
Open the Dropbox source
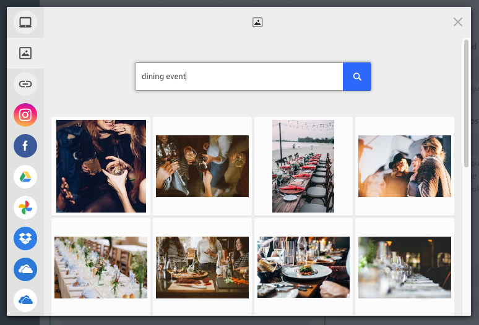tap(25, 238)
